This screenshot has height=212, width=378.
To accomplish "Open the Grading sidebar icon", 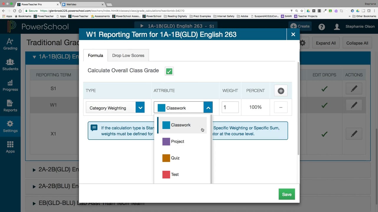I will point(10,44).
